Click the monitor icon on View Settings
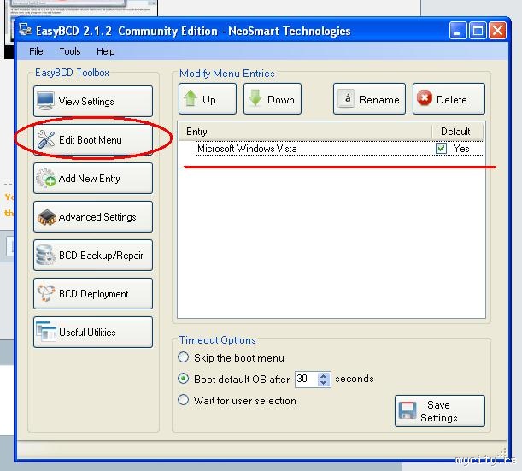The width and height of the screenshot is (522, 471). point(45,101)
